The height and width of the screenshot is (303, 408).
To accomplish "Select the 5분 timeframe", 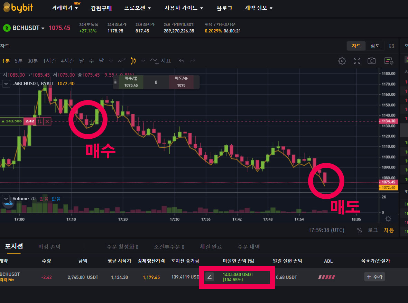I will click(x=18, y=61).
